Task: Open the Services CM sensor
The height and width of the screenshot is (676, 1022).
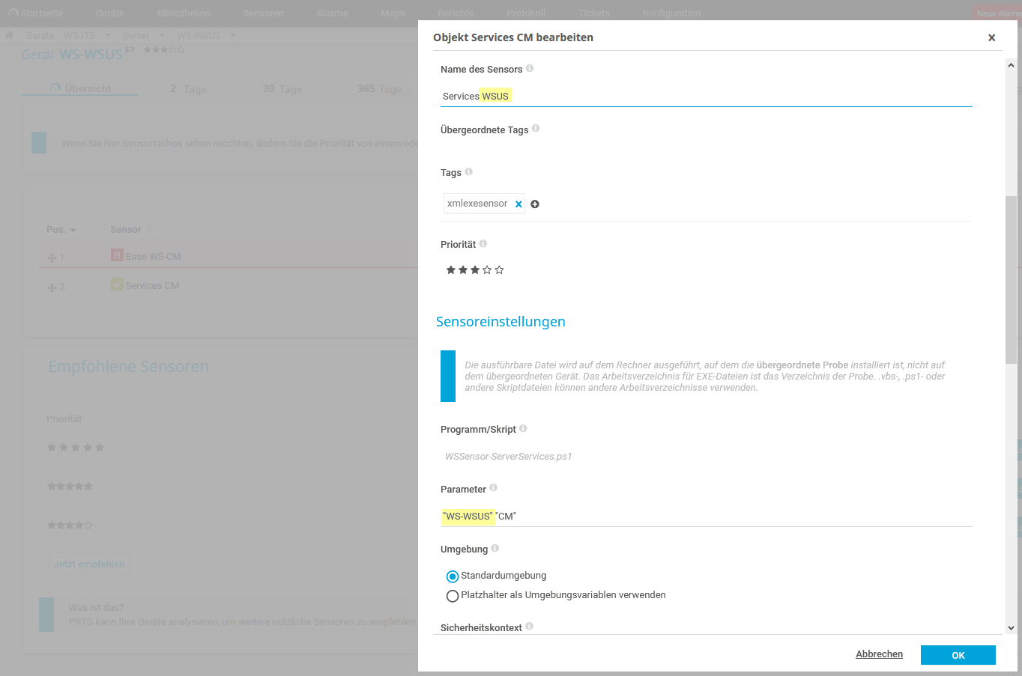Action: click(152, 285)
